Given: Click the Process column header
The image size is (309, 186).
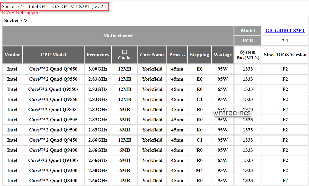Looking at the screenshot, I should tap(177, 55).
